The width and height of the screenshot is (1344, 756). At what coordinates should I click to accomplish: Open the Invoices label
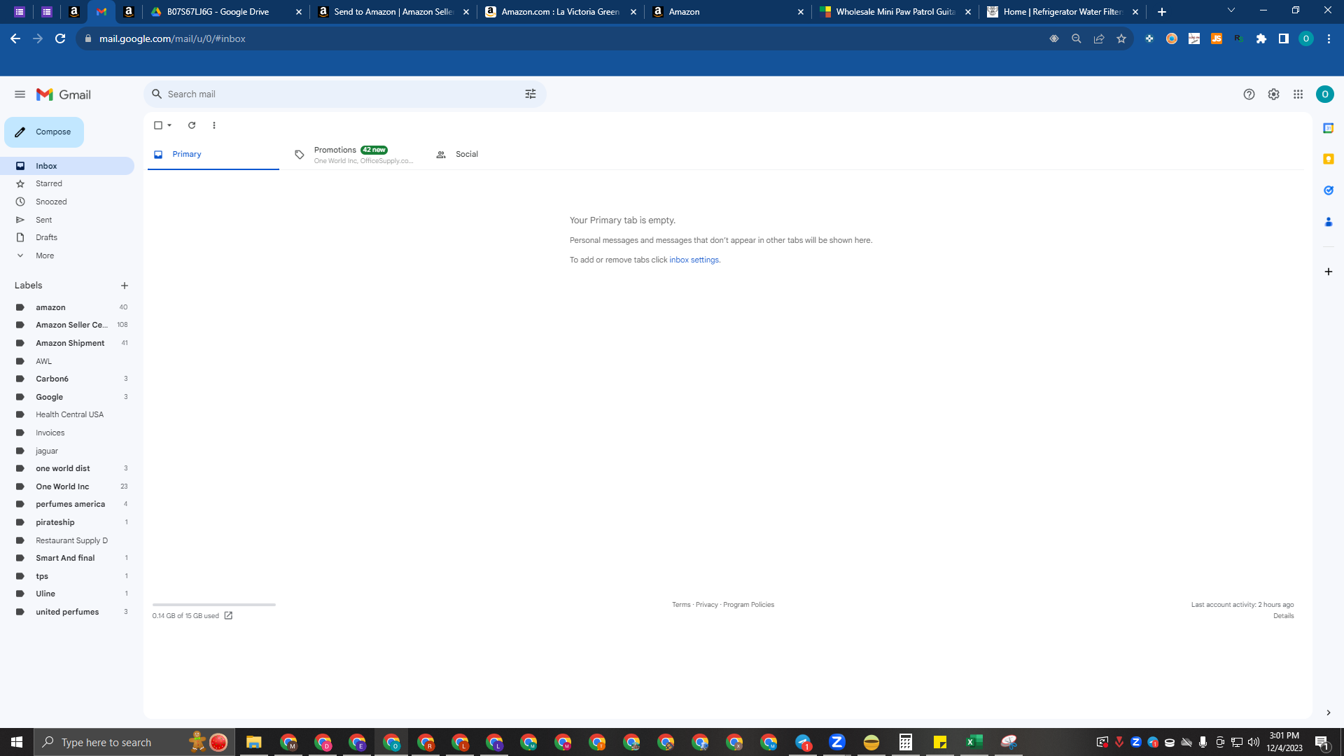click(x=67, y=433)
